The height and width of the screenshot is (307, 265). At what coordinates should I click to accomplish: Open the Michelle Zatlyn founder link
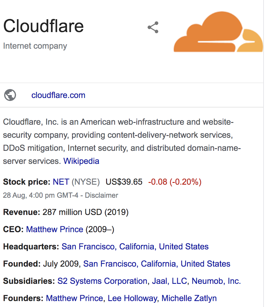tap(189, 298)
